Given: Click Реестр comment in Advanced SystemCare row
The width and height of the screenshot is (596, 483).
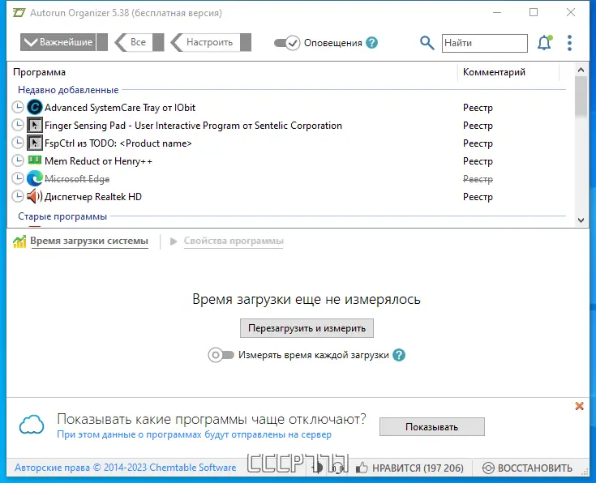Looking at the screenshot, I should [478, 108].
